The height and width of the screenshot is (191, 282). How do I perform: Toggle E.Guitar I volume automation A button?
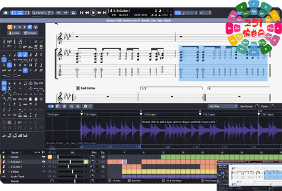click(x=86, y=162)
